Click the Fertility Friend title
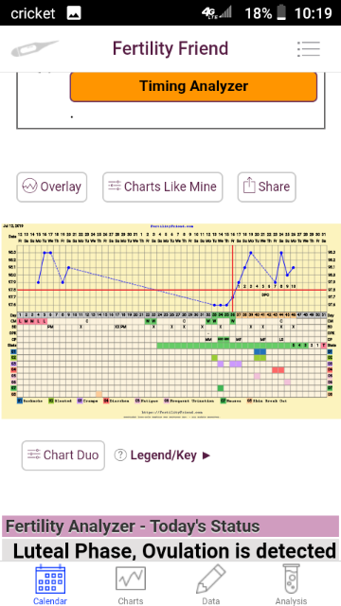The width and height of the screenshot is (341, 606). (x=170, y=48)
